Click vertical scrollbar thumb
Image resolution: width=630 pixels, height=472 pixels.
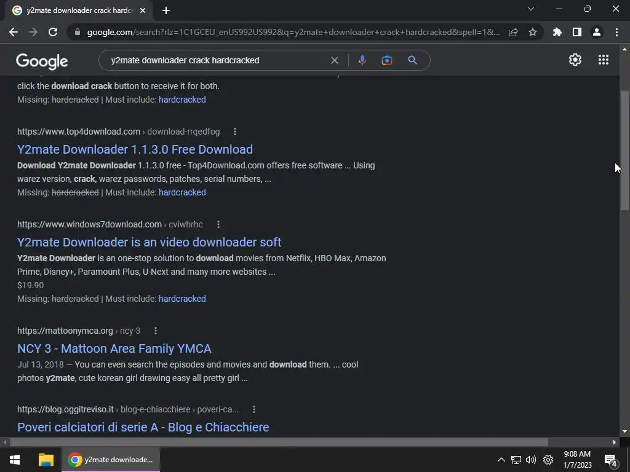point(624,151)
